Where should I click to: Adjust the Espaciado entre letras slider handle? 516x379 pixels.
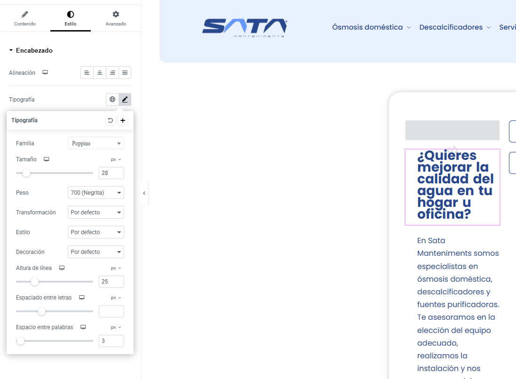(41, 311)
